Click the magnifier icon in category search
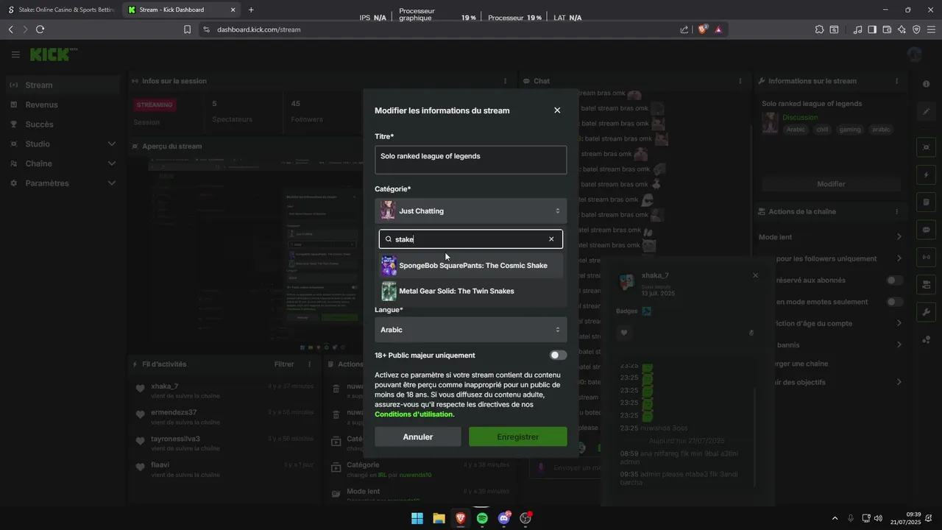The height and width of the screenshot is (530, 942). (389, 239)
